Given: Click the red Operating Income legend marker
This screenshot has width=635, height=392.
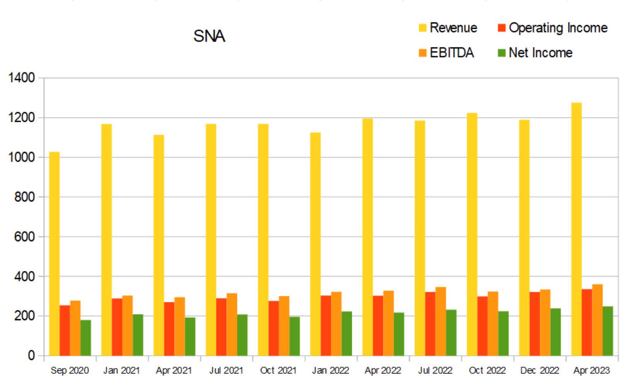Looking at the screenshot, I should point(502,28).
